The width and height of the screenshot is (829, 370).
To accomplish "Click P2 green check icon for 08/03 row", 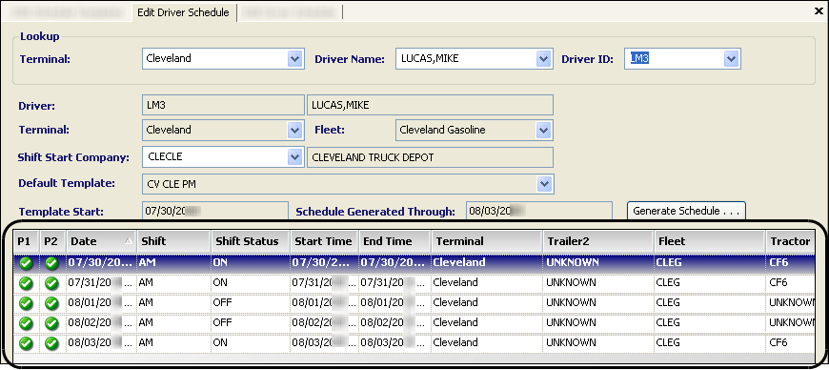I will point(51,343).
